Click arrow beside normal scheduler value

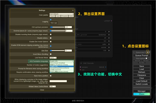pos(109,47)
